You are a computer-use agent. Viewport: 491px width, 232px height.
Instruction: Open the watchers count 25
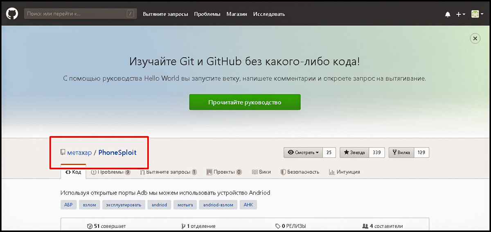click(x=329, y=153)
